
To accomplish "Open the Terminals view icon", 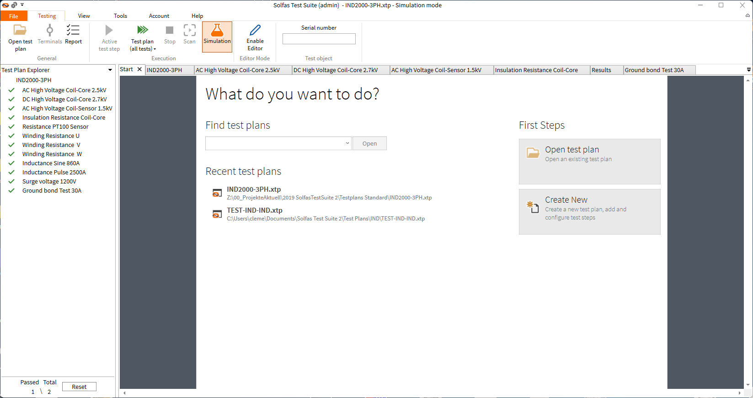I will 50,30.
